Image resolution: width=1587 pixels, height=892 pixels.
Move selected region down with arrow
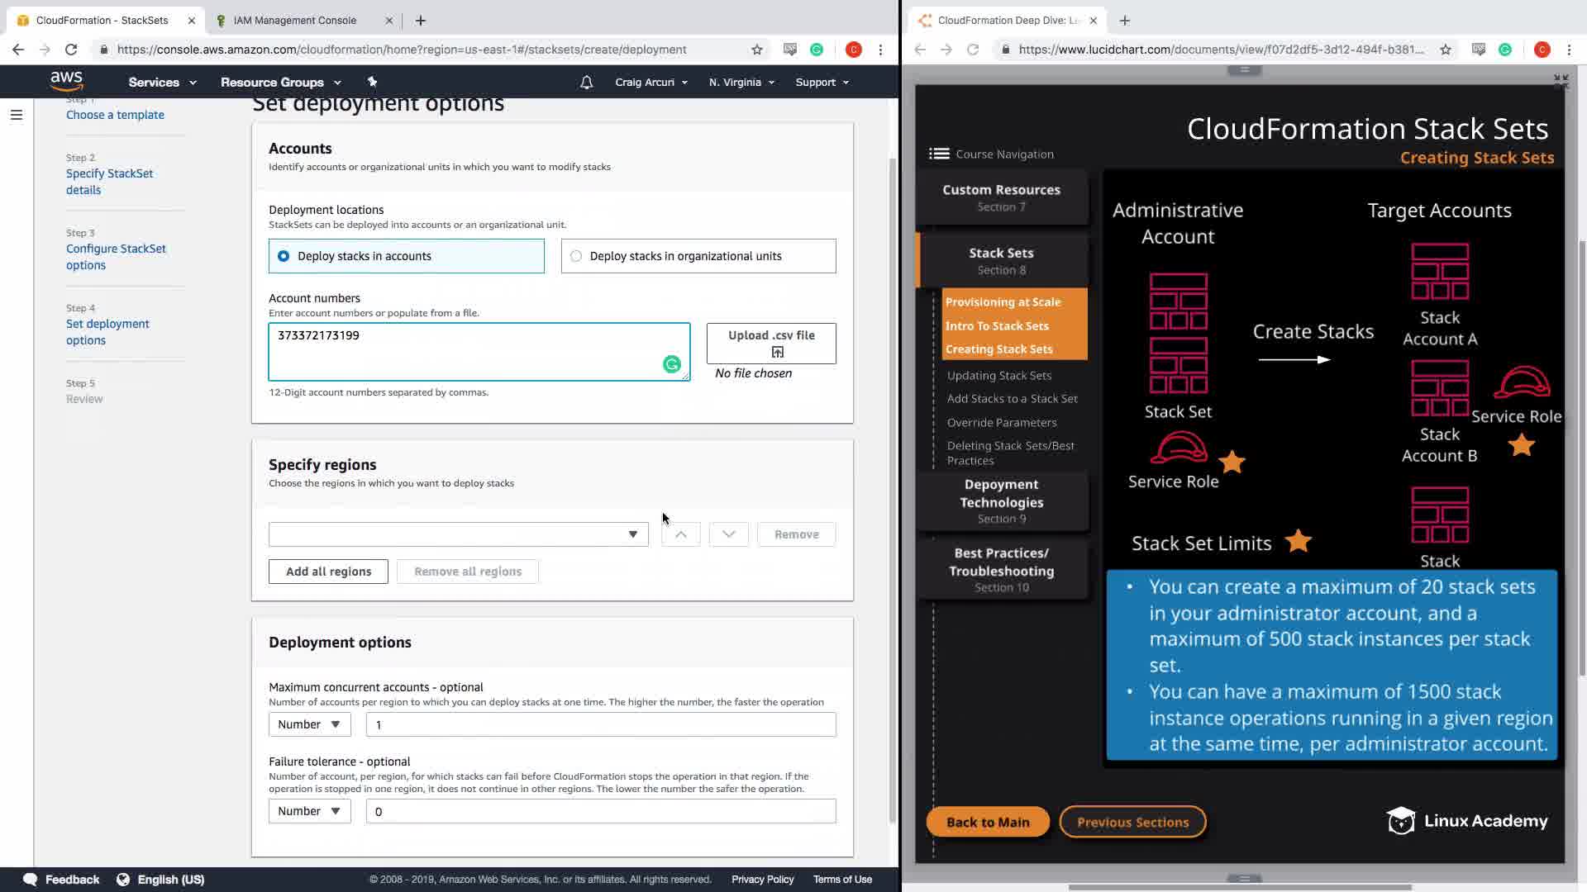(728, 534)
